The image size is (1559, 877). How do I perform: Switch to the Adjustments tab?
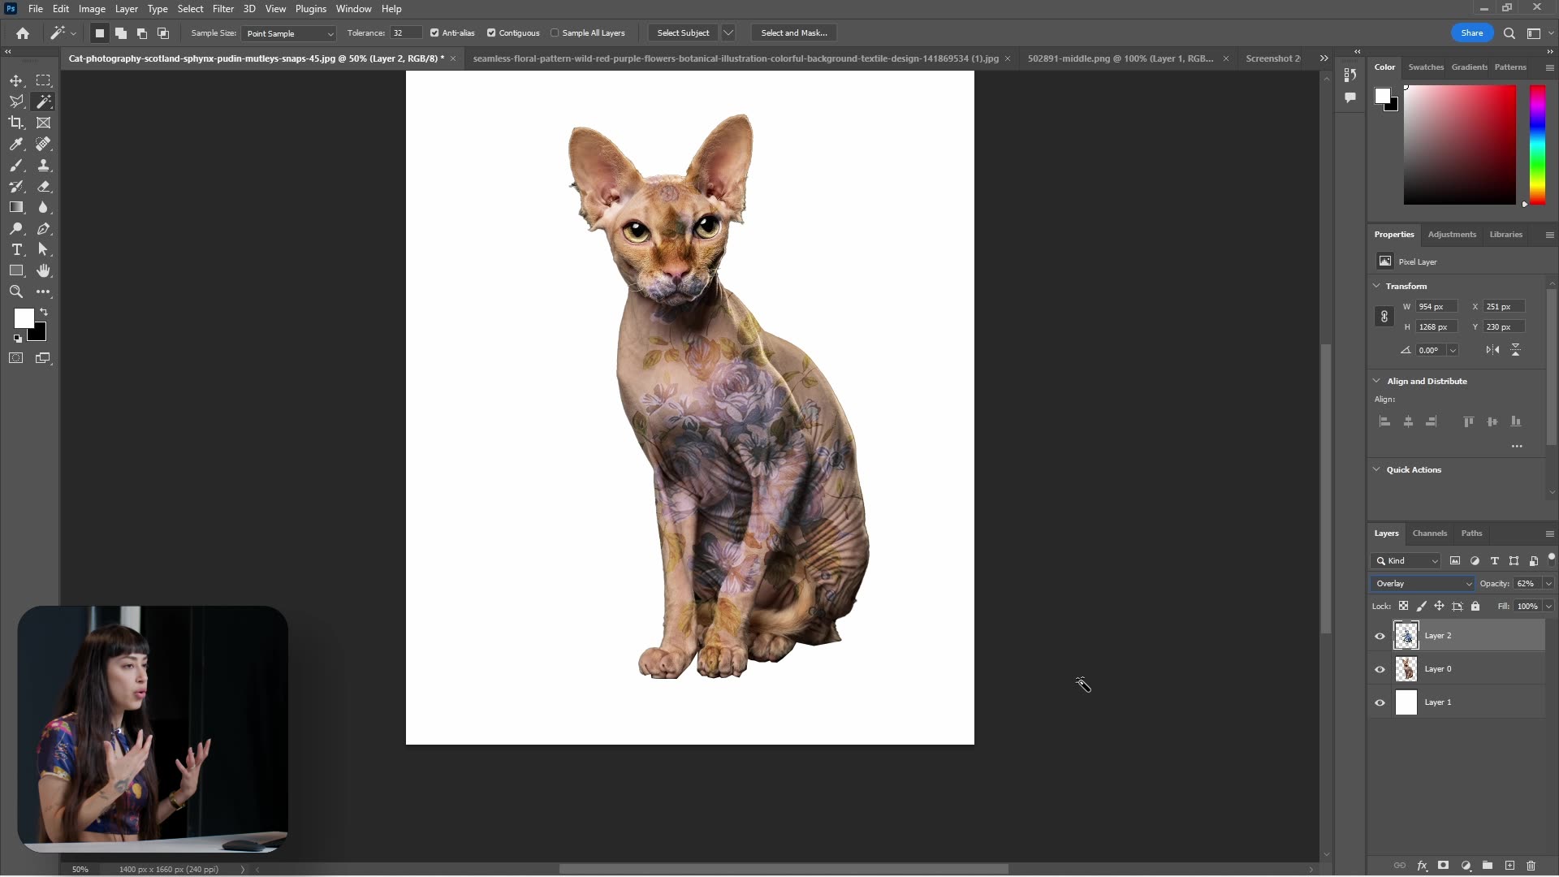pyautogui.click(x=1452, y=235)
